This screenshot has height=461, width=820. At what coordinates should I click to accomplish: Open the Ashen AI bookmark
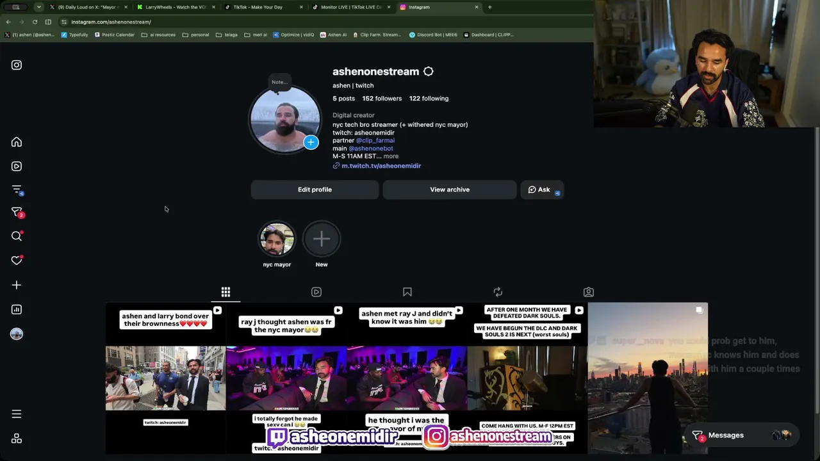(334, 35)
